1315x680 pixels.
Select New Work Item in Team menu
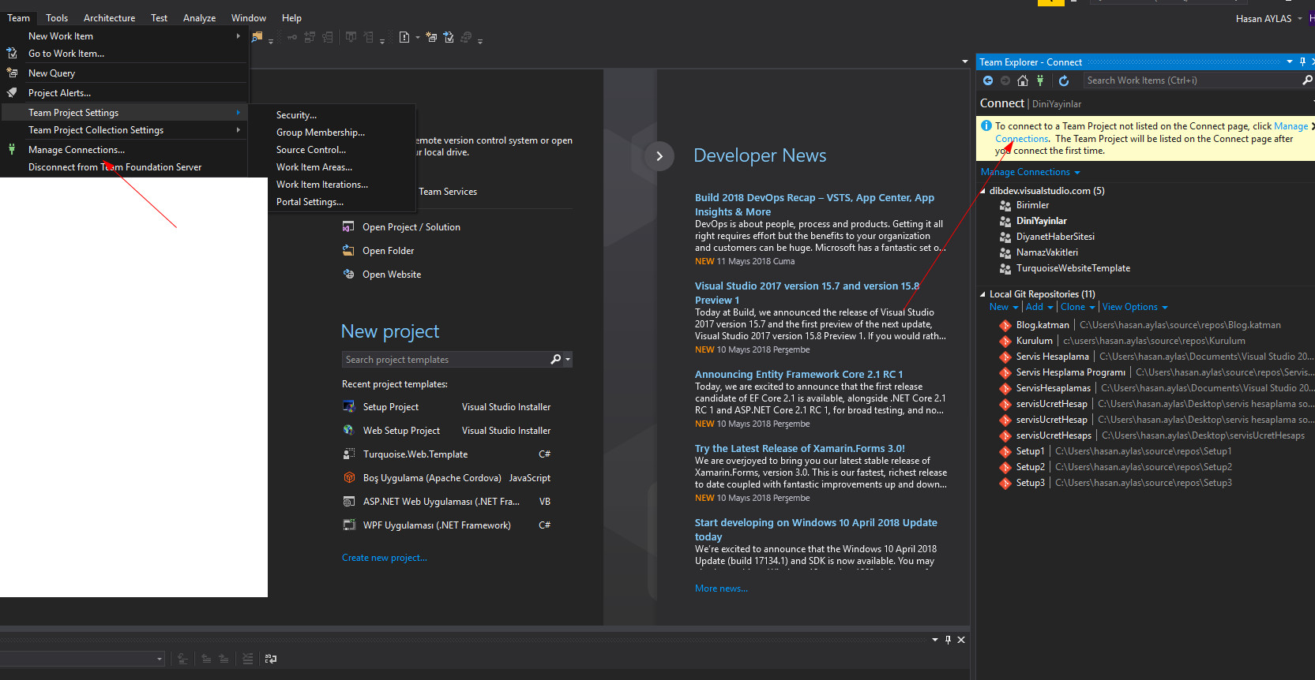124,36
